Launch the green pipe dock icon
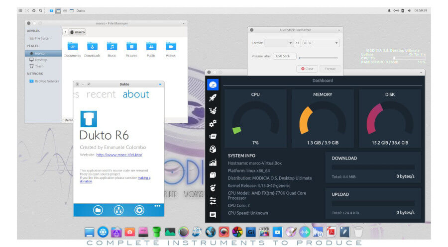The width and height of the screenshot is (448, 247). pyautogui.click(x=156, y=232)
